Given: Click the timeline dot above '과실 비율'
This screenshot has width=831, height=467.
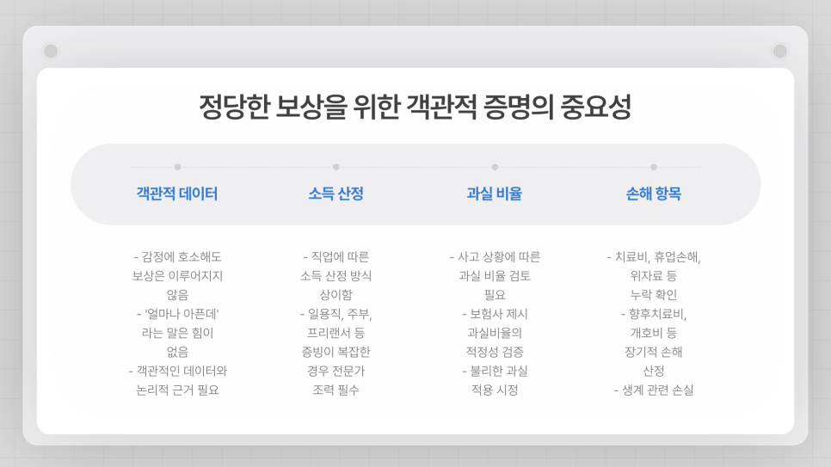Looking at the screenshot, I should coord(495,167).
